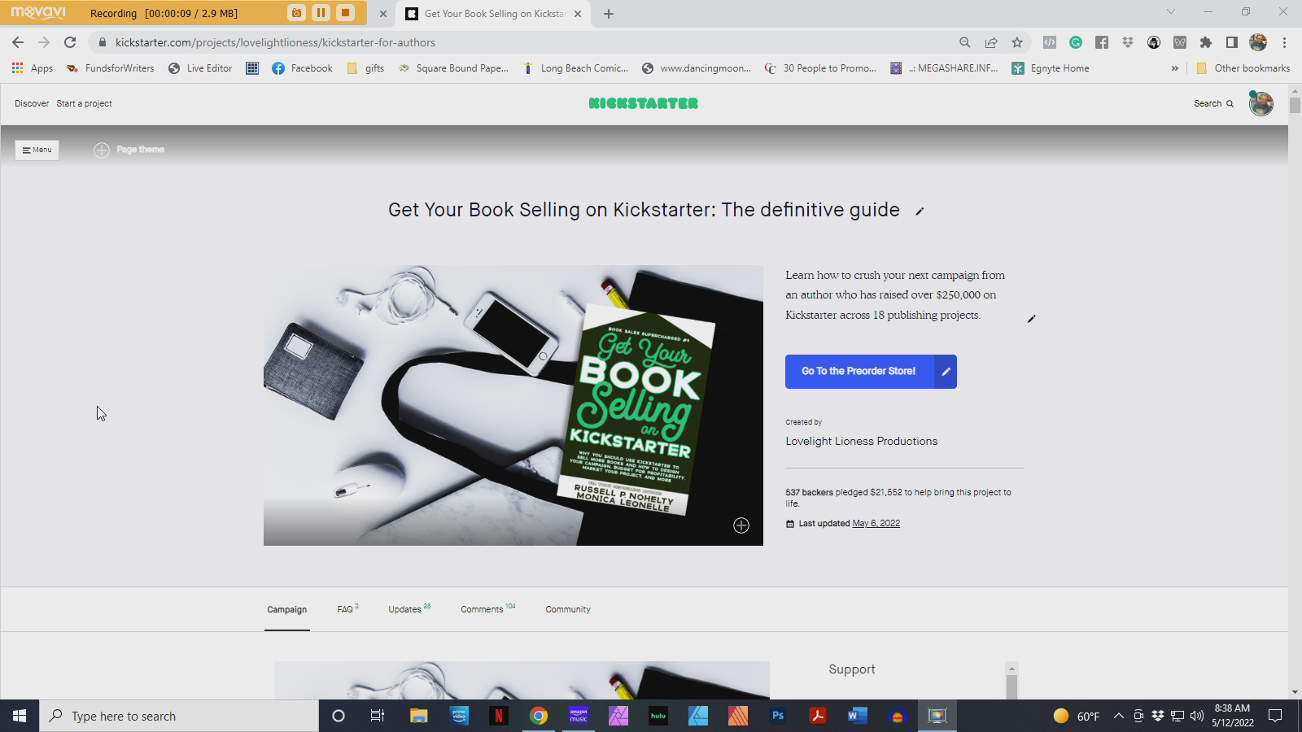1302x732 pixels.
Task: Open Search in the Kickstarter header
Action: (1213, 103)
